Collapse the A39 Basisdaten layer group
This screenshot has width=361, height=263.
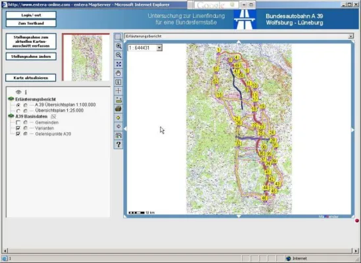pos(11,116)
